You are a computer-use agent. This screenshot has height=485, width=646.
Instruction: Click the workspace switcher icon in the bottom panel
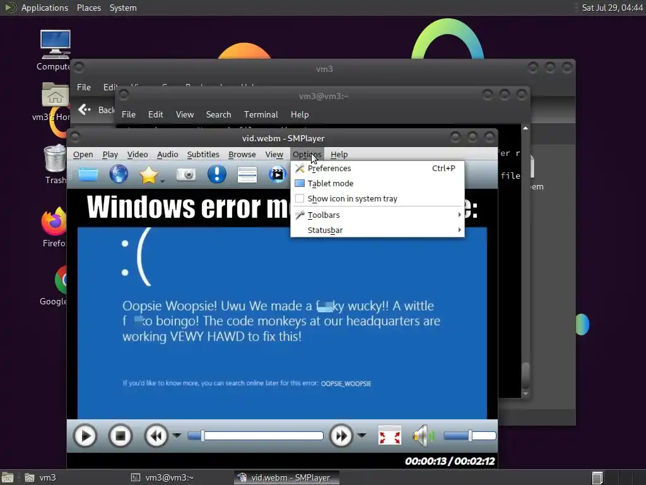[x=597, y=477]
